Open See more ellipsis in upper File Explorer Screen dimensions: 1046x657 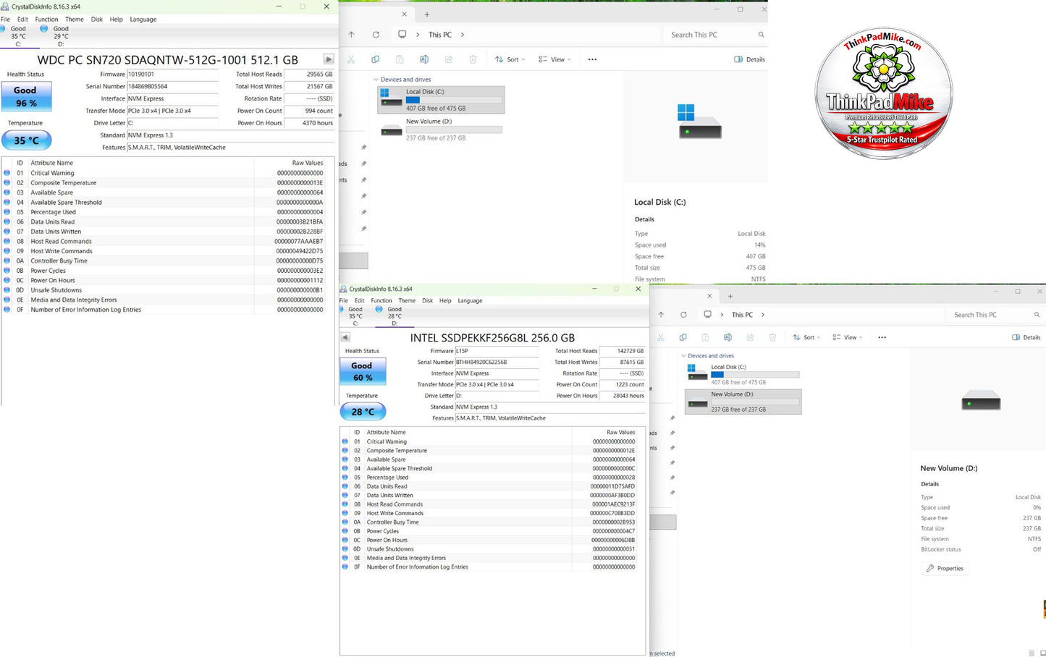[592, 59]
